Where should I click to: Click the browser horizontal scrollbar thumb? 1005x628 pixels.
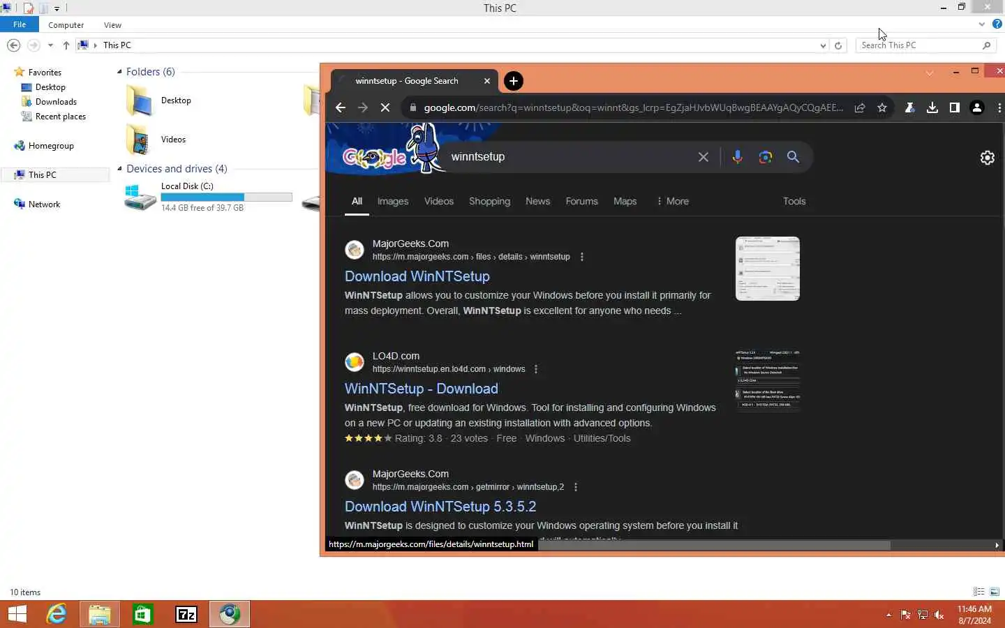[x=714, y=545]
